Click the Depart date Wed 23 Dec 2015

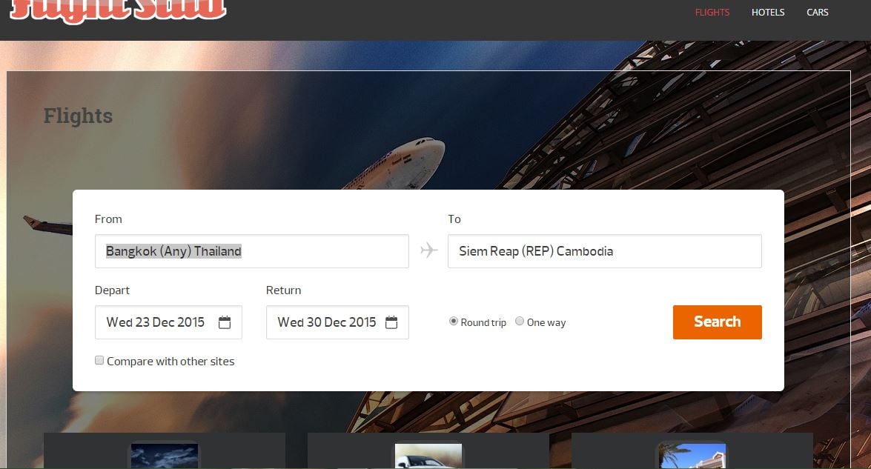[168, 322]
